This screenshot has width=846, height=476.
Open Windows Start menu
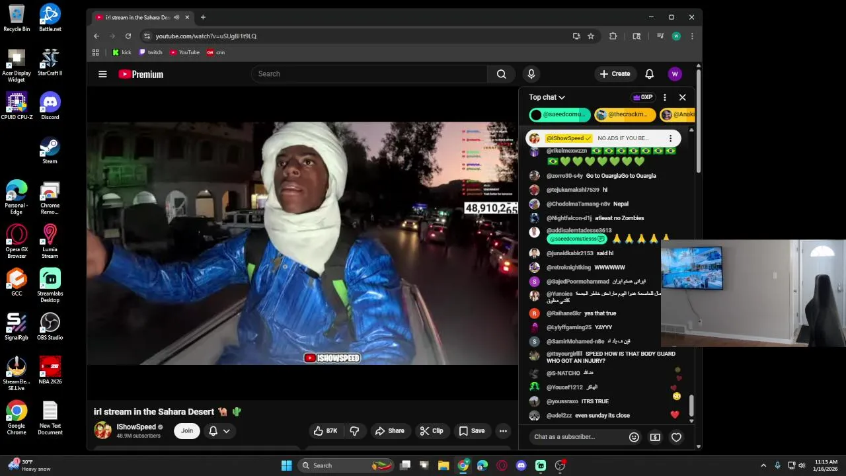(286, 465)
